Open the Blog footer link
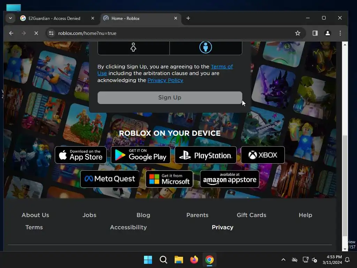This screenshot has height=268, width=357. [x=143, y=215]
